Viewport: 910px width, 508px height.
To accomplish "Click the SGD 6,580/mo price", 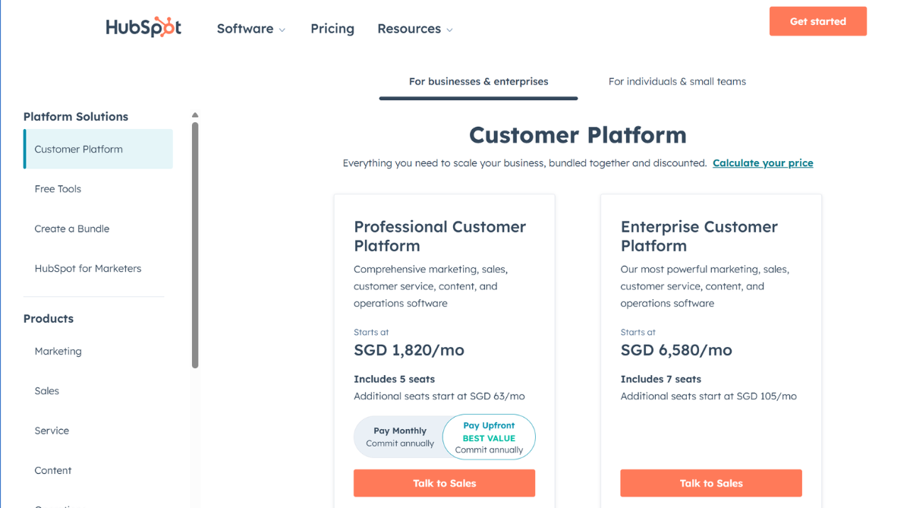I will click(x=676, y=350).
